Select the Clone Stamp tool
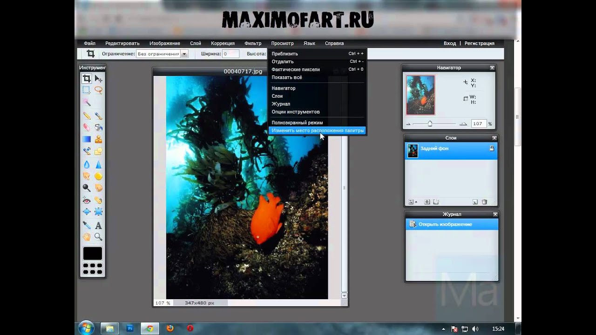Image resolution: width=596 pixels, height=335 pixels. [x=98, y=139]
